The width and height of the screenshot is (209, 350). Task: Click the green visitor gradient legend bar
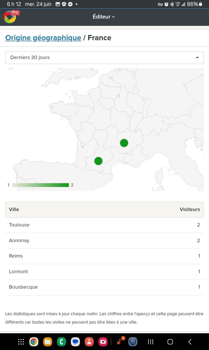[x=40, y=185]
